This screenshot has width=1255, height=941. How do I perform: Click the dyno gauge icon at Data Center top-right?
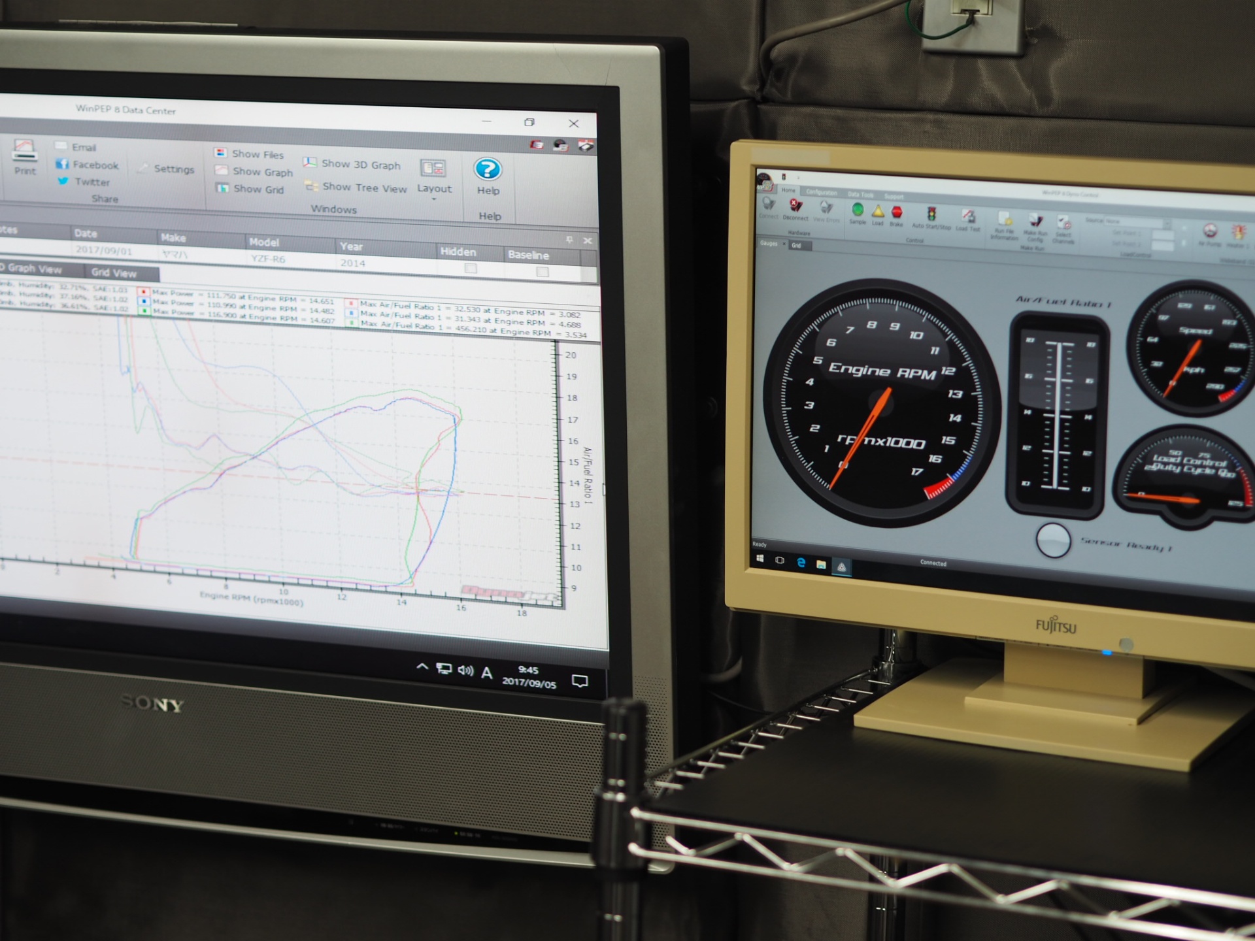[561, 146]
